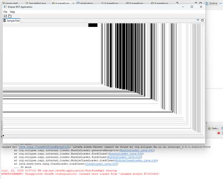The width and height of the screenshot is (223, 179).
Task: Click the Open folder toolbar icon
Action: (10, 16)
